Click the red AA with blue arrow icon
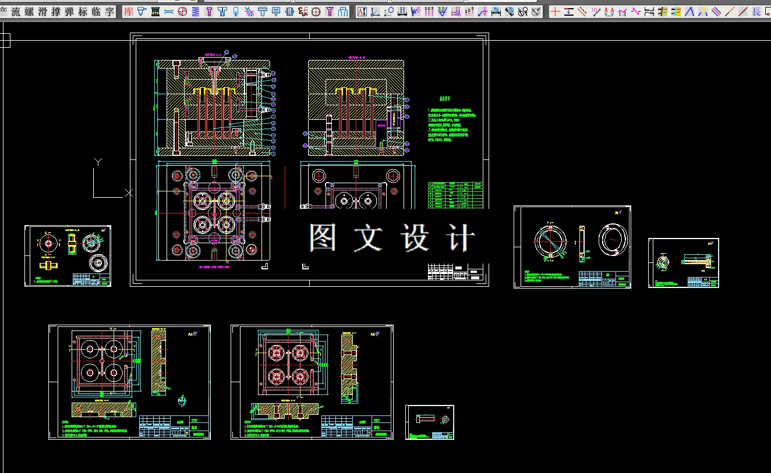This screenshot has width=771, height=473. (x=609, y=11)
